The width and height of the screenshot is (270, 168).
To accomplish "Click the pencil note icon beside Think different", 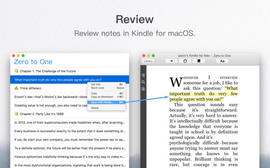I will 16,88.
